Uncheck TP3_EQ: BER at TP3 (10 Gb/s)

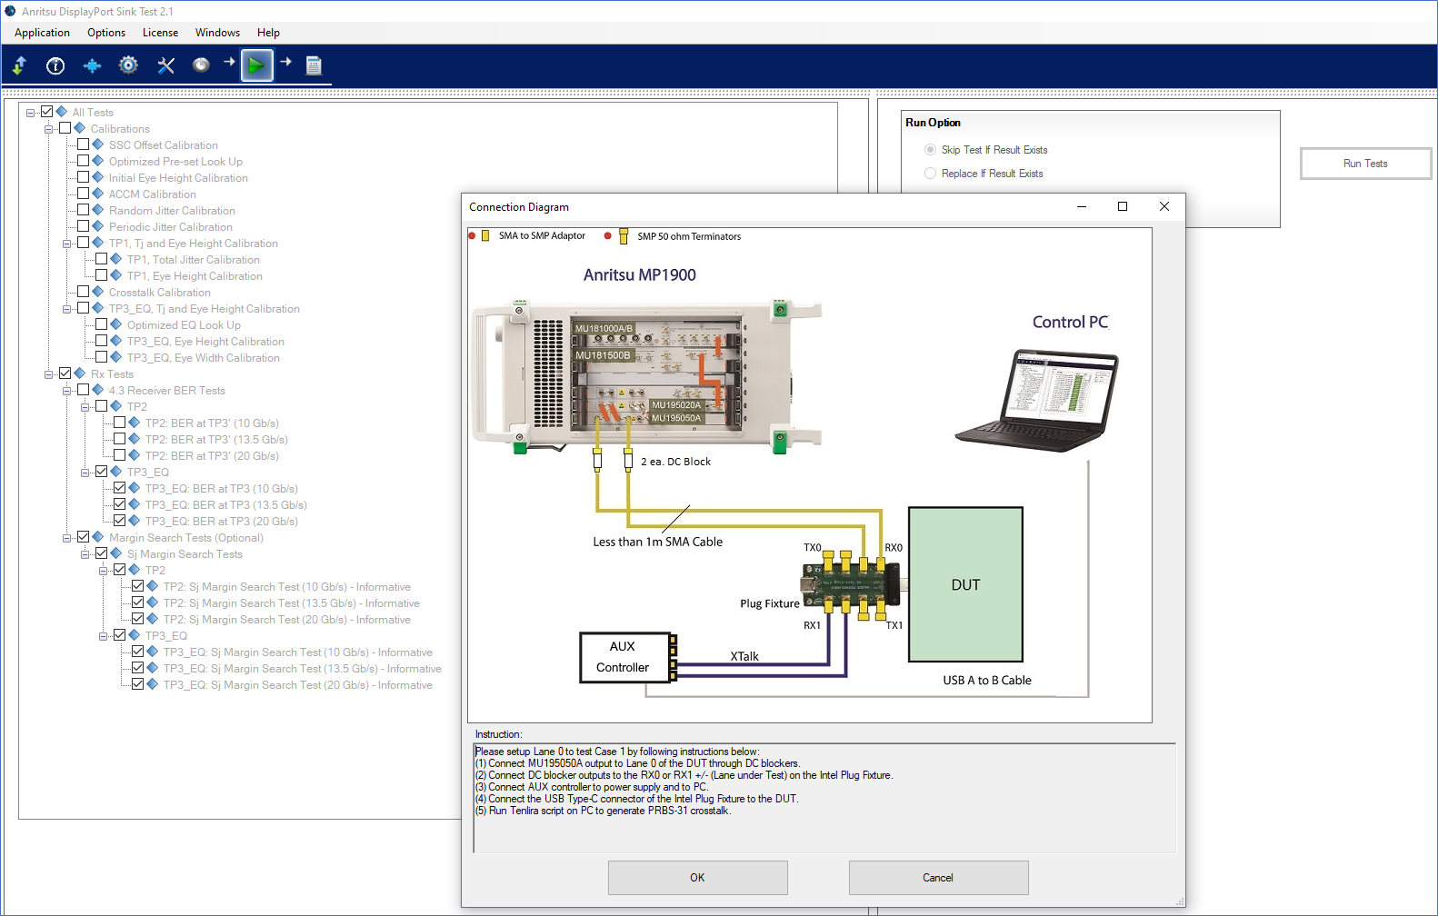pos(120,488)
